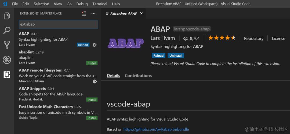Click Uninstall on ABAP extension page
Image resolution: width=290 pixels, height=134 pixels.
tap(176, 56)
